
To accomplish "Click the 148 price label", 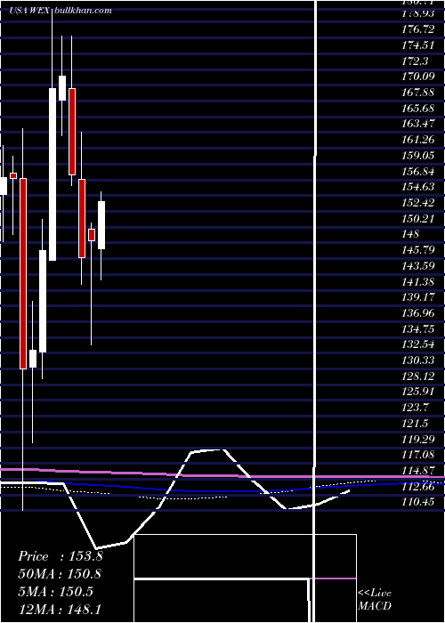I will pyautogui.click(x=410, y=234).
